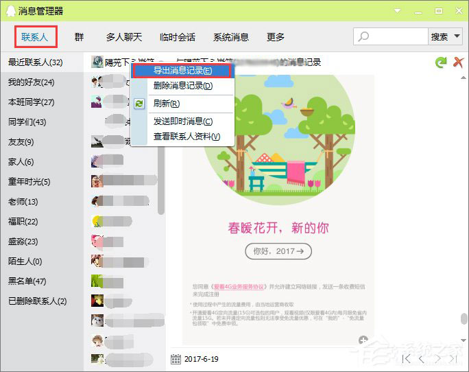Switch to 系统消息 tab
The image size is (469, 372).
pyautogui.click(x=231, y=37)
